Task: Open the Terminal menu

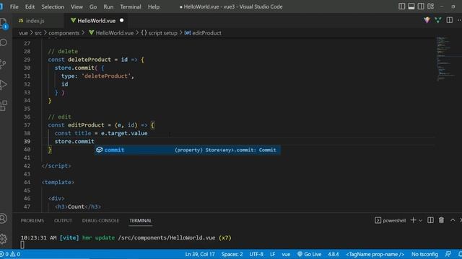Action: click(x=130, y=6)
